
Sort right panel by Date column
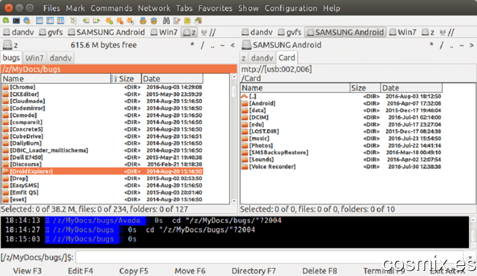tap(411, 88)
